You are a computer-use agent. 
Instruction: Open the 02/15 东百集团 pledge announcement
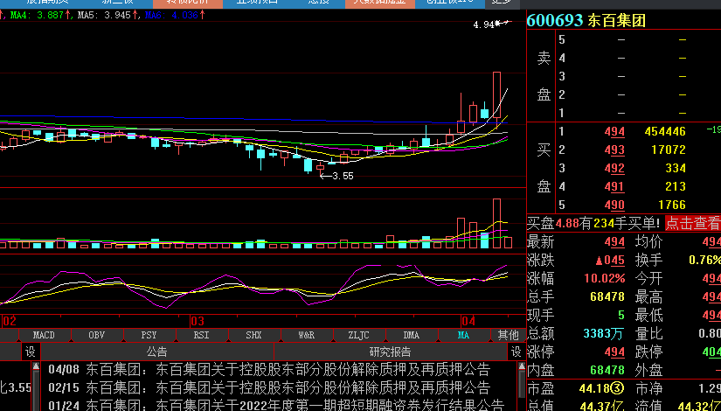[x=269, y=388]
